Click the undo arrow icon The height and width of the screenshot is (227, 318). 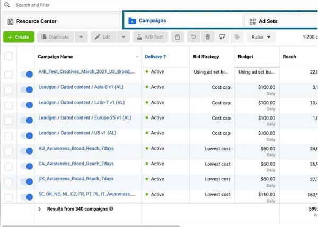click(x=193, y=37)
